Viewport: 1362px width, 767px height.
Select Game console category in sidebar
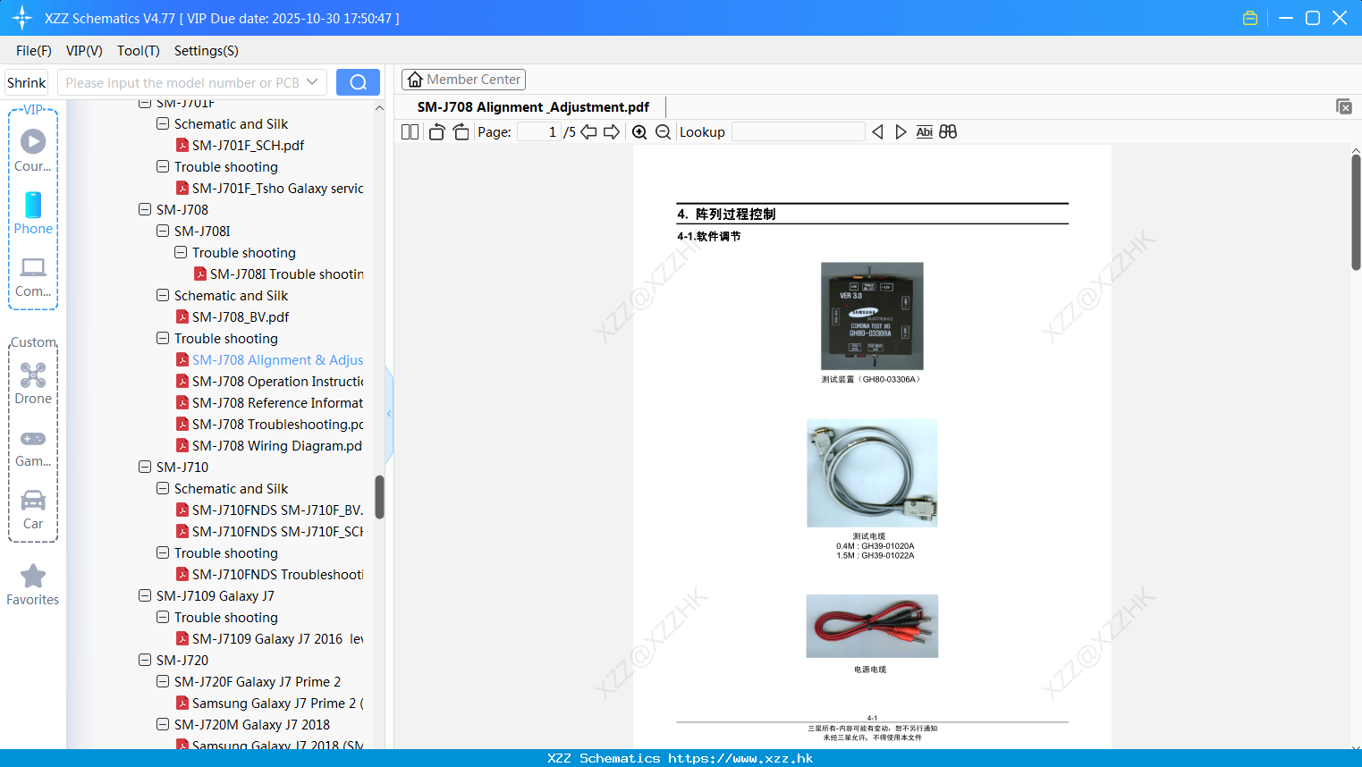pyautogui.click(x=33, y=447)
